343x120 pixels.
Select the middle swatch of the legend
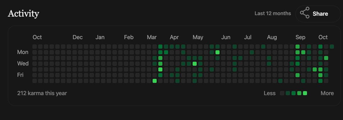point(294,93)
